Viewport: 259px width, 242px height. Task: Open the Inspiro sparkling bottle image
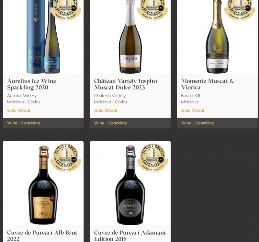(130, 37)
